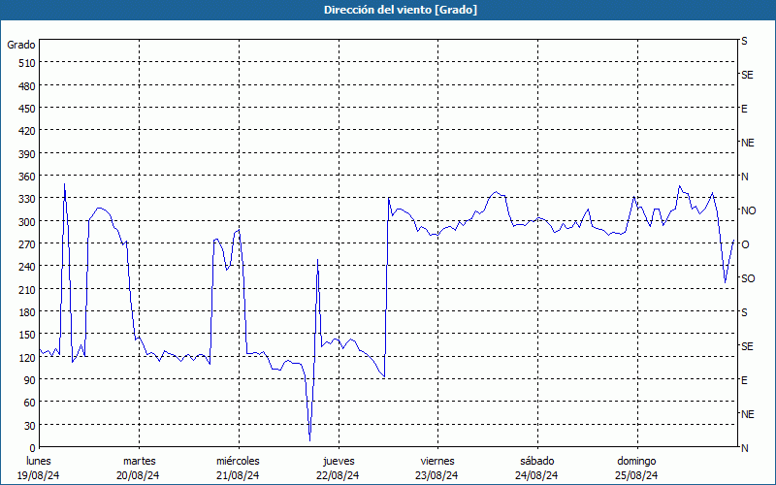
Task: Click the 420 value on the left axis
Action: (27, 131)
